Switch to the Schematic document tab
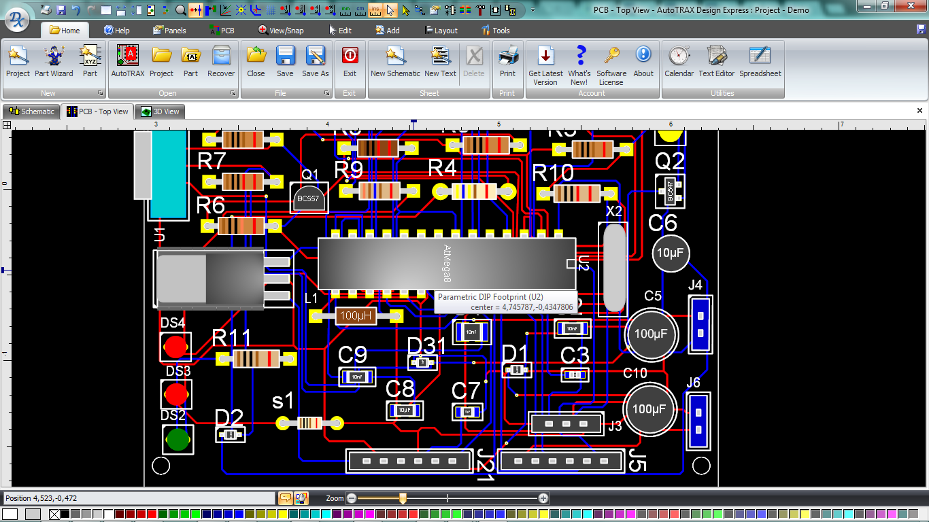Image resolution: width=929 pixels, height=522 pixels. pos(31,111)
